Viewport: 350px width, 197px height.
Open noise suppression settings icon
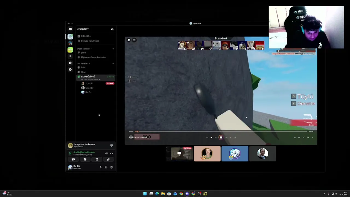click(x=106, y=153)
